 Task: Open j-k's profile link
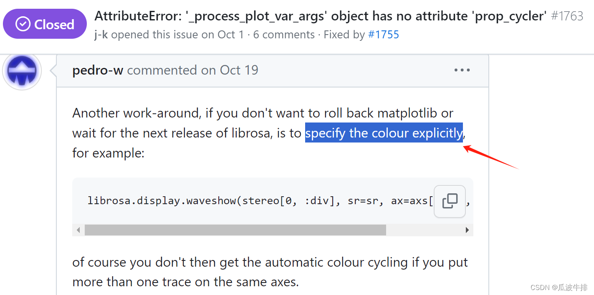point(102,35)
